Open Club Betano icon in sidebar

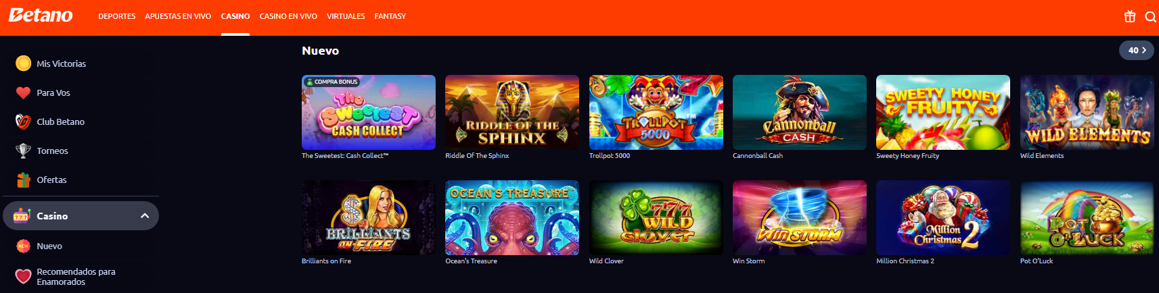point(23,122)
